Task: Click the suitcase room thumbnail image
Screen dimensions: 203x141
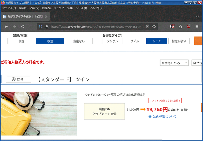Action: point(39,114)
